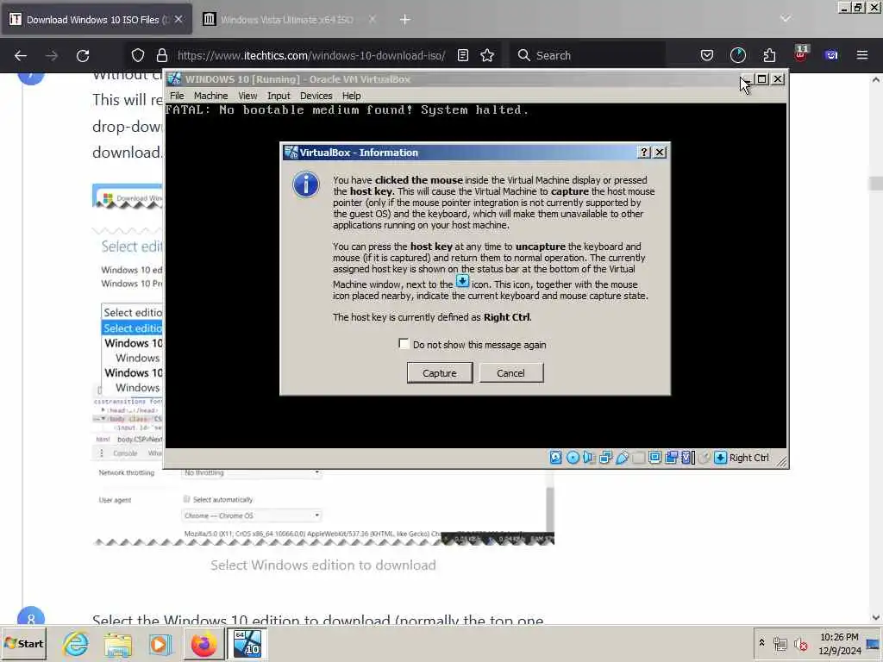
Task: Open the Machine menu
Action: coord(210,96)
